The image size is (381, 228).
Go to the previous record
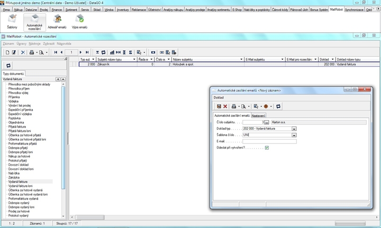[x=61, y=52]
